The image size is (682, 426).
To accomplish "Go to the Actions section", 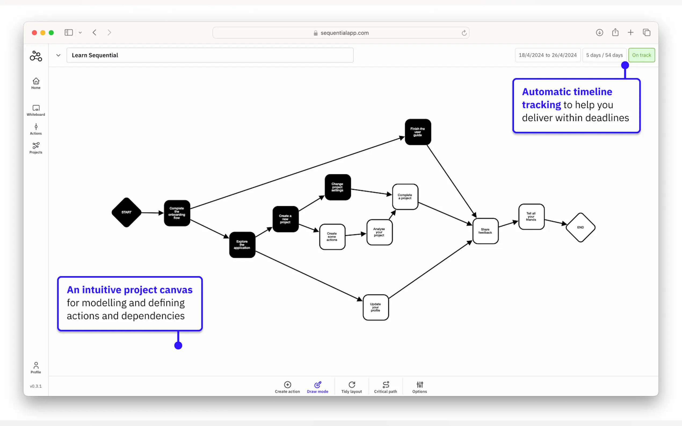I will click(x=36, y=129).
